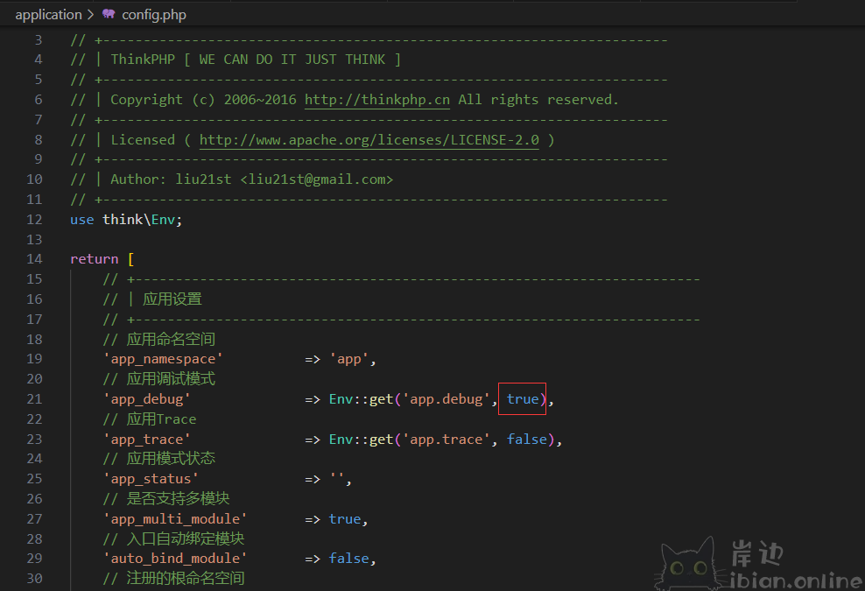
Task: Click the PHP elephant icon in breadcrumb
Action: [109, 14]
